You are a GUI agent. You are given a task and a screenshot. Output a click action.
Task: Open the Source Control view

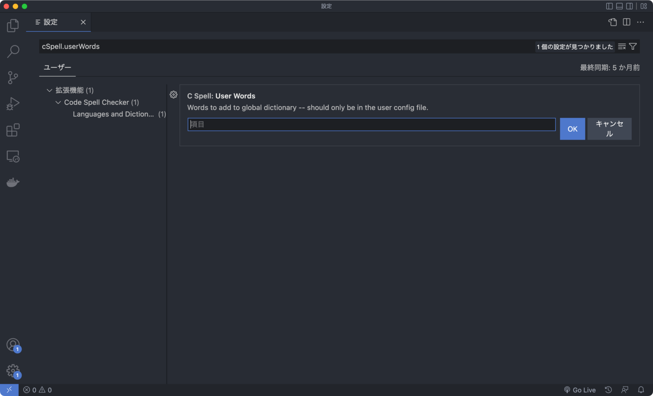pyautogui.click(x=13, y=77)
